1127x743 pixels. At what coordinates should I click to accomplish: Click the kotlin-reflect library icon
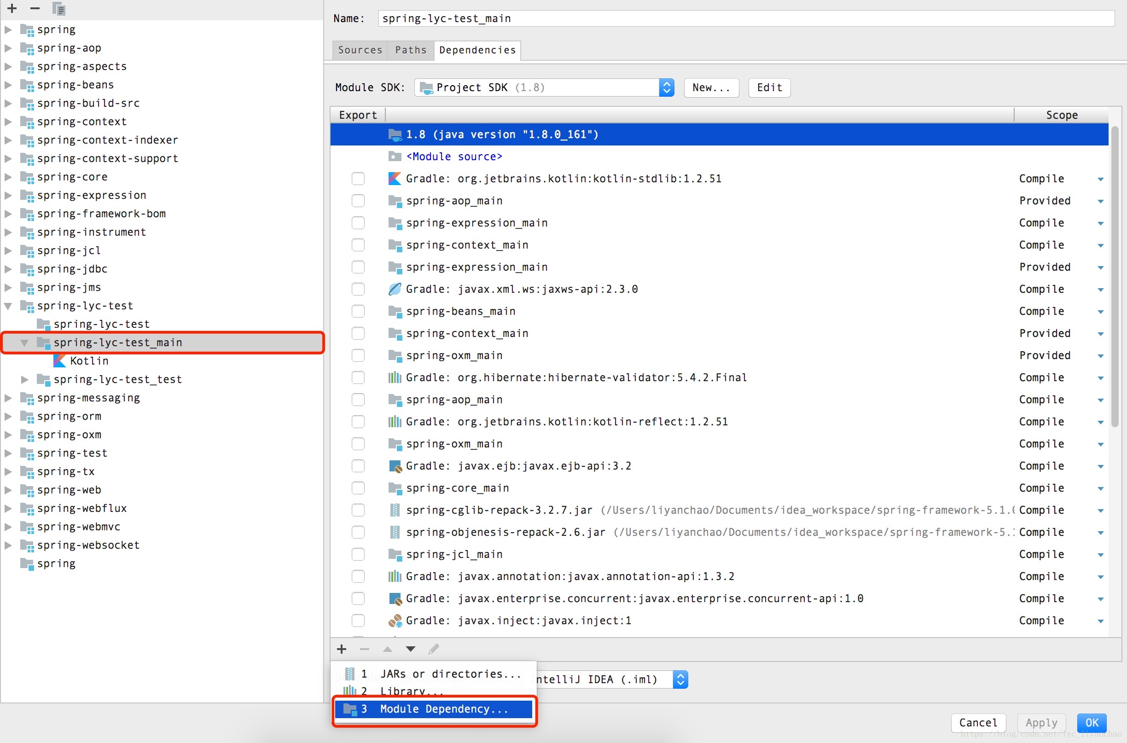pos(395,422)
